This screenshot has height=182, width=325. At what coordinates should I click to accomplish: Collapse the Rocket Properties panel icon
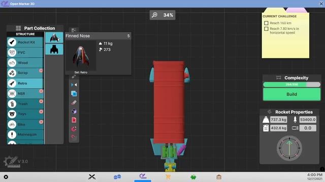pyautogui.click(x=270, y=112)
